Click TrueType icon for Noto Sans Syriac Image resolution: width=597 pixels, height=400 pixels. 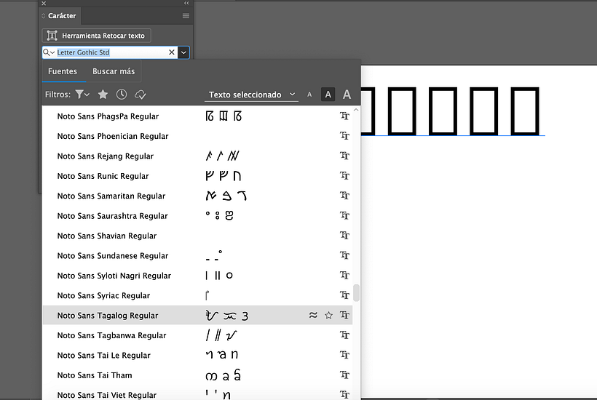[344, 295]
